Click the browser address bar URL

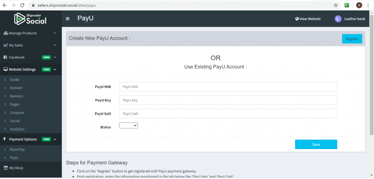point(66,5)
